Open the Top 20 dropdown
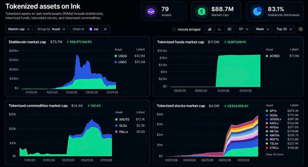This screenshot has width=308, height=167. (x=284, y=29)
